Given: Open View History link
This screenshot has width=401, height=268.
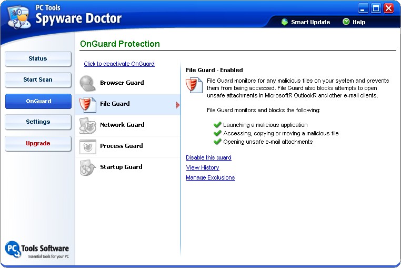Looking at the screenshot, I should click(x=203, y=167).
